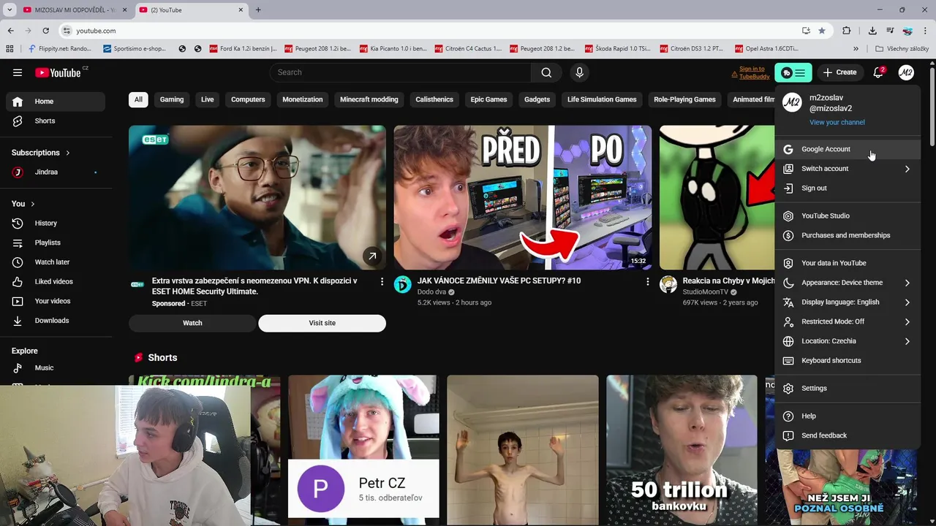The width and height of the screenshot is (936, 526).
Task: Open Settings from account menu
Action: 848,389
